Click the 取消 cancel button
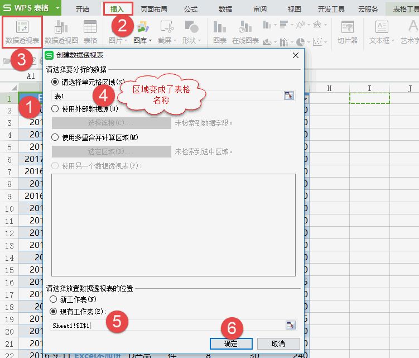This screenshot has width=419, height=358. point(278,343)
